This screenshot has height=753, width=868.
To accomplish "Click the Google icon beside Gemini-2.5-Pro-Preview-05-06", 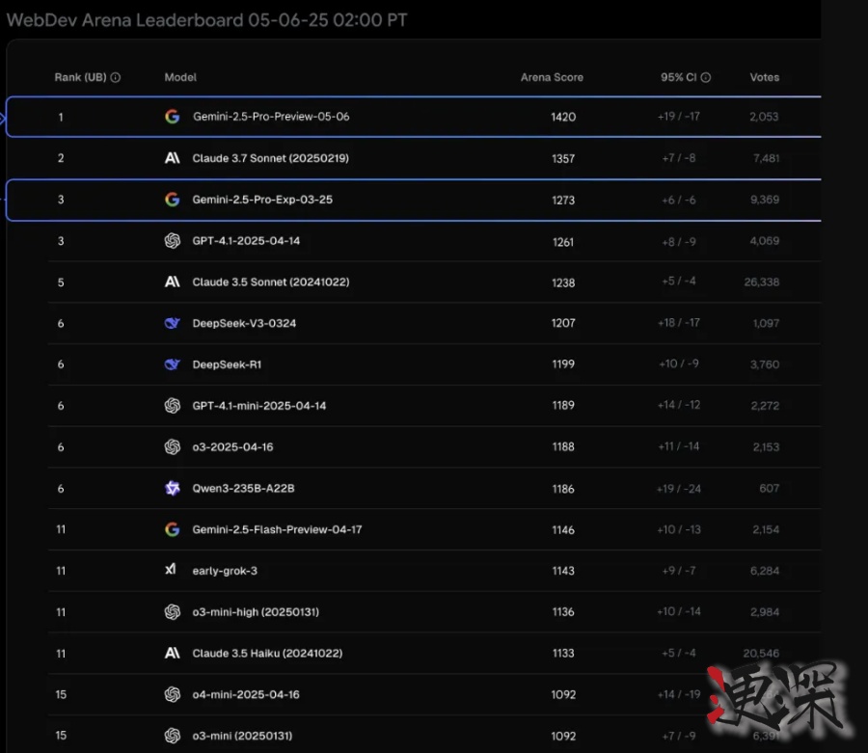I will click(173, 117).
